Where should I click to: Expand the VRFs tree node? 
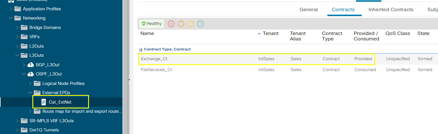[17, 37]
